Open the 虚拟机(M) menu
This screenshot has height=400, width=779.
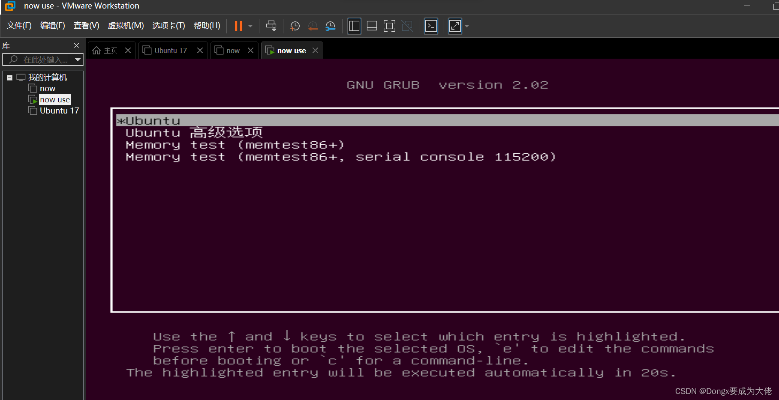126,25
